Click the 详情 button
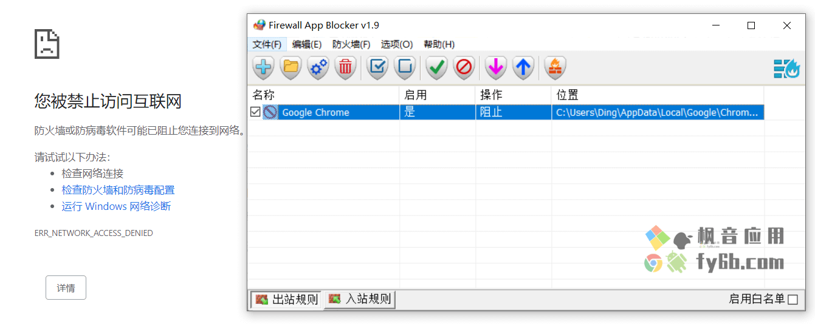This screenshot has height=327, width=815. click(66, 288)
